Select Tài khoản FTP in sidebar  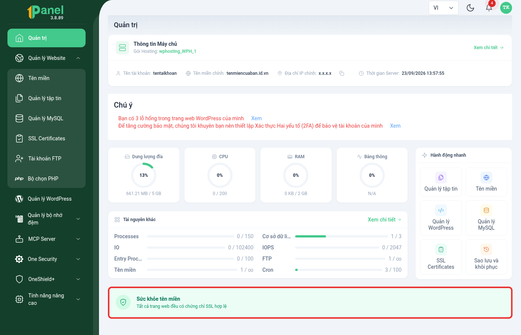click(x=47, y=159)
